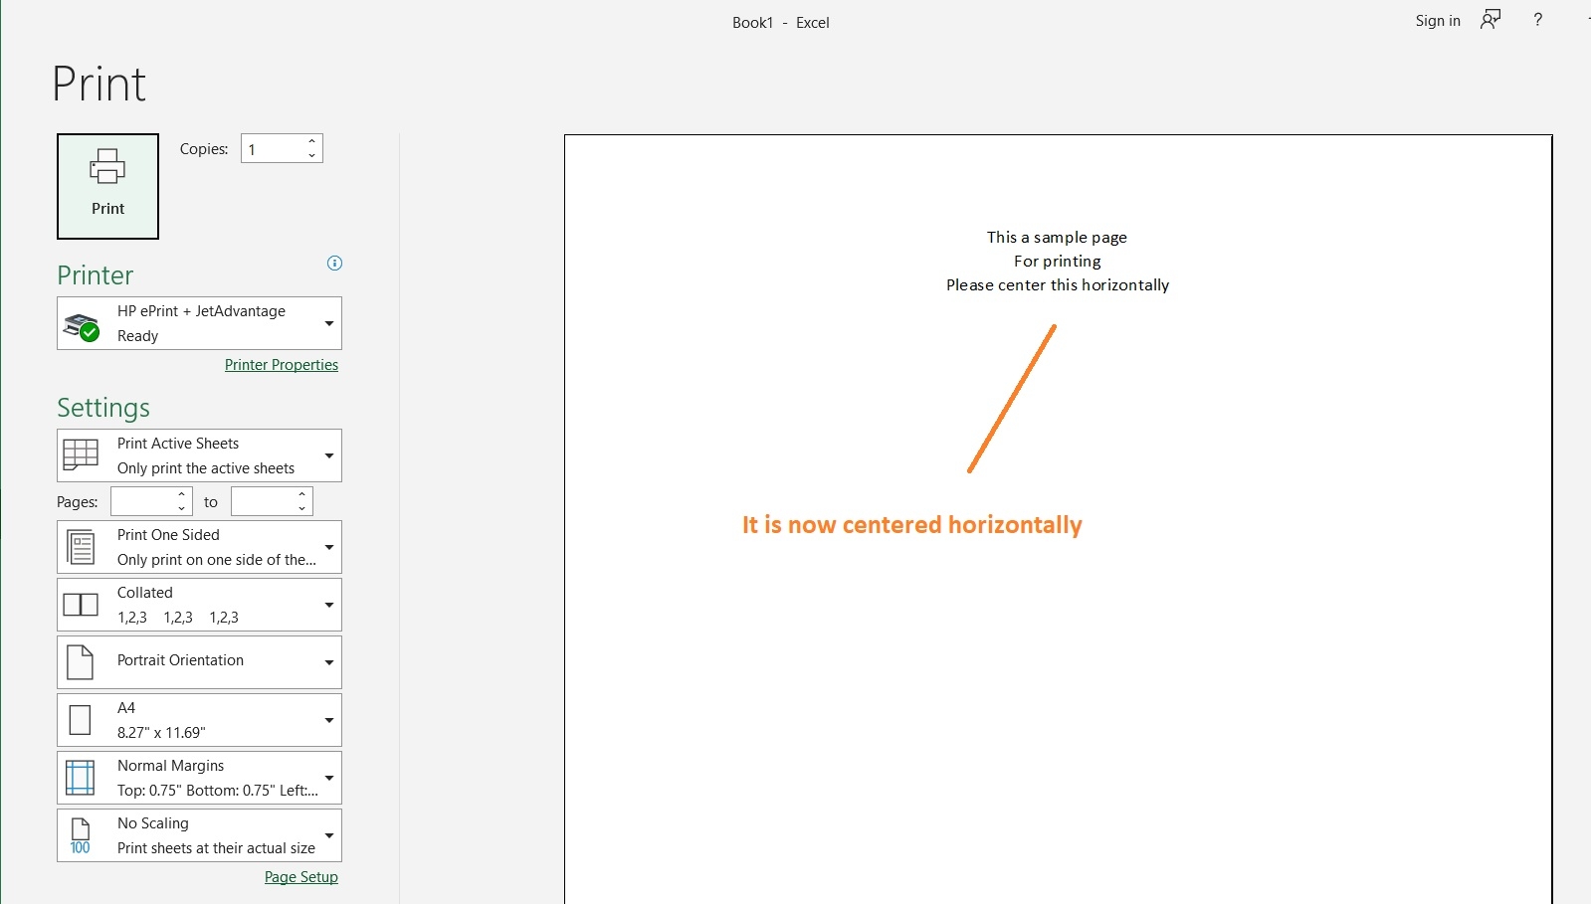
Task: Open the Print One Sided dropdown
Action: (x=199, y=547)
